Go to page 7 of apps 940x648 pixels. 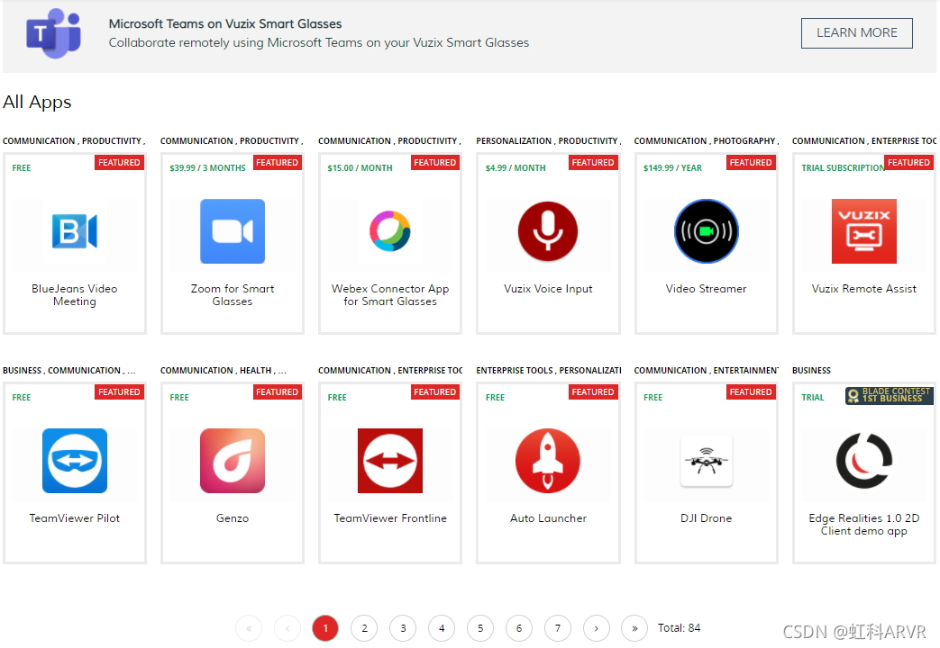(558, 628)
